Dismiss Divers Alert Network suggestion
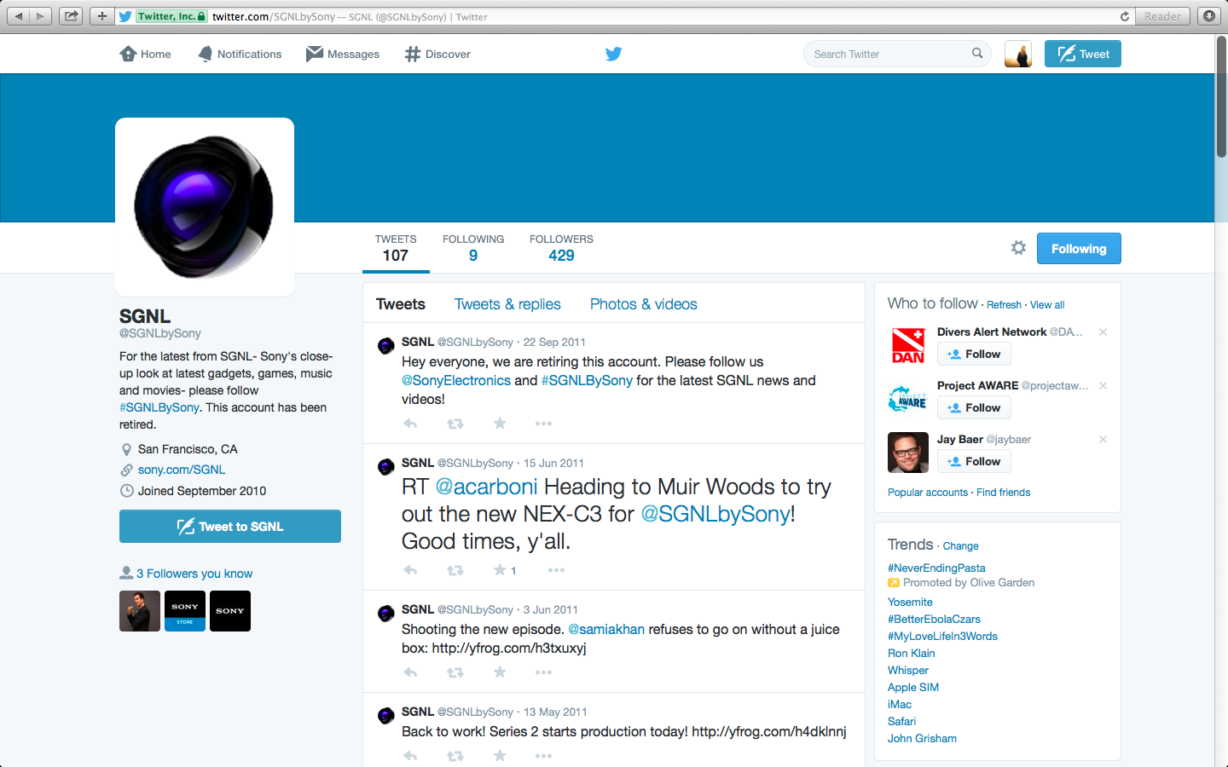 pos(1103,332)
